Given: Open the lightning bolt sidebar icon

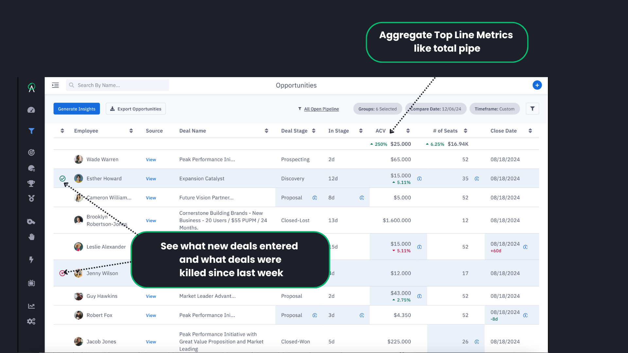Looking at the screenshot, I should 31,260.
